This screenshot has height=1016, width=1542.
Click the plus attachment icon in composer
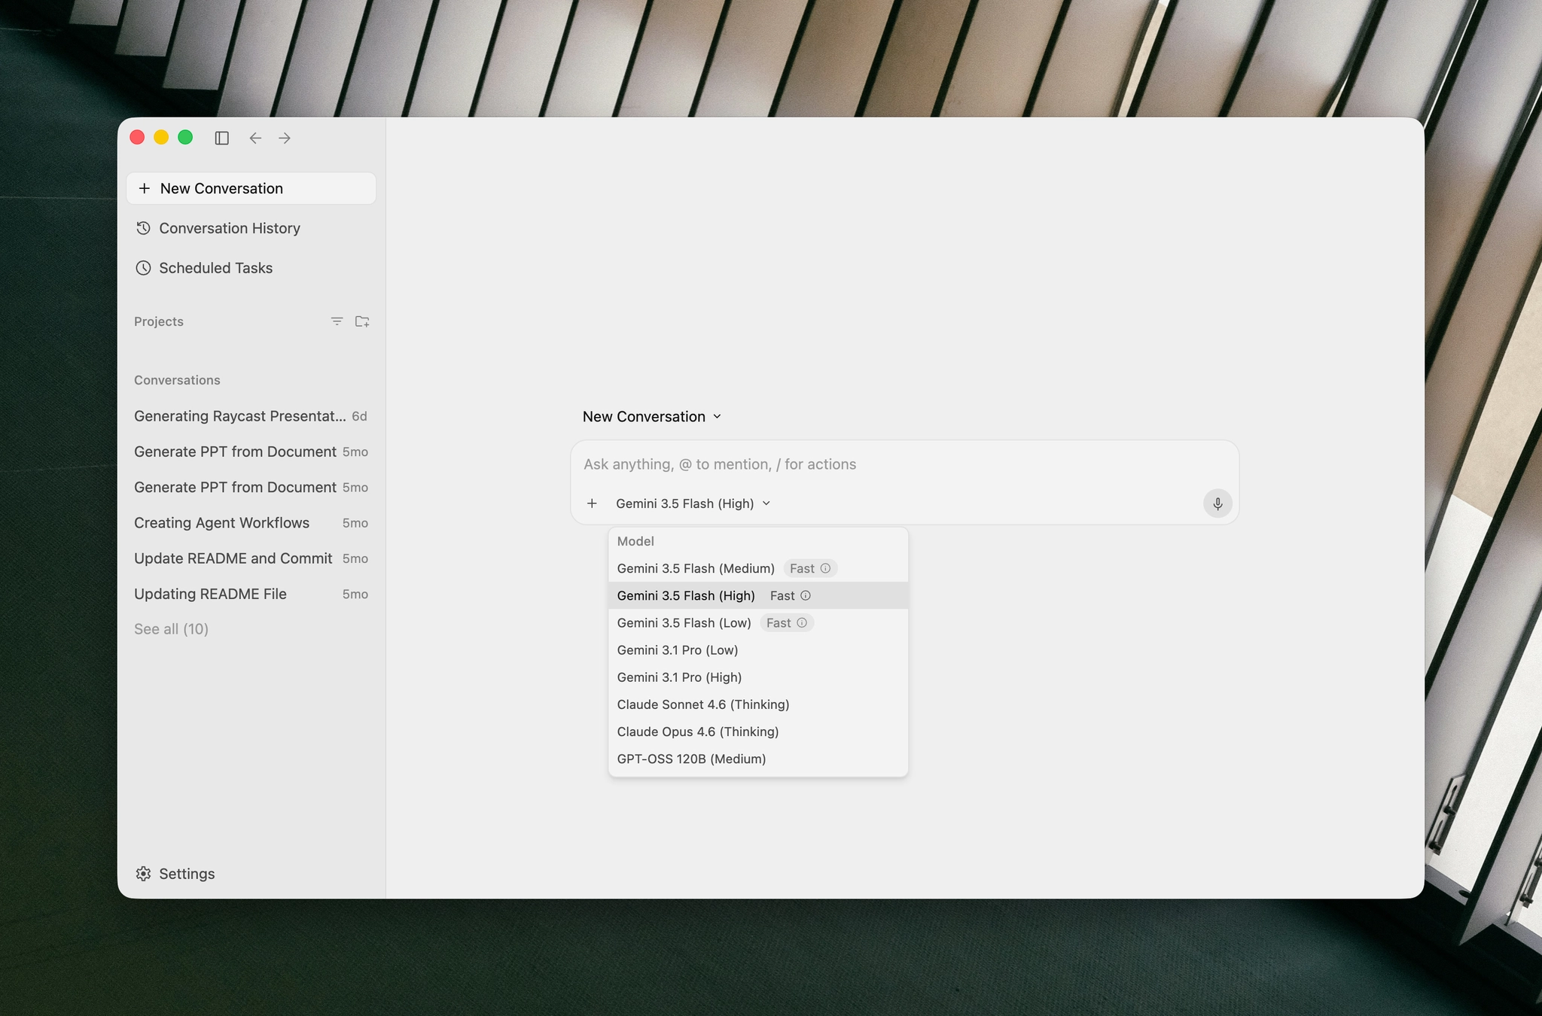click(592, 503)
